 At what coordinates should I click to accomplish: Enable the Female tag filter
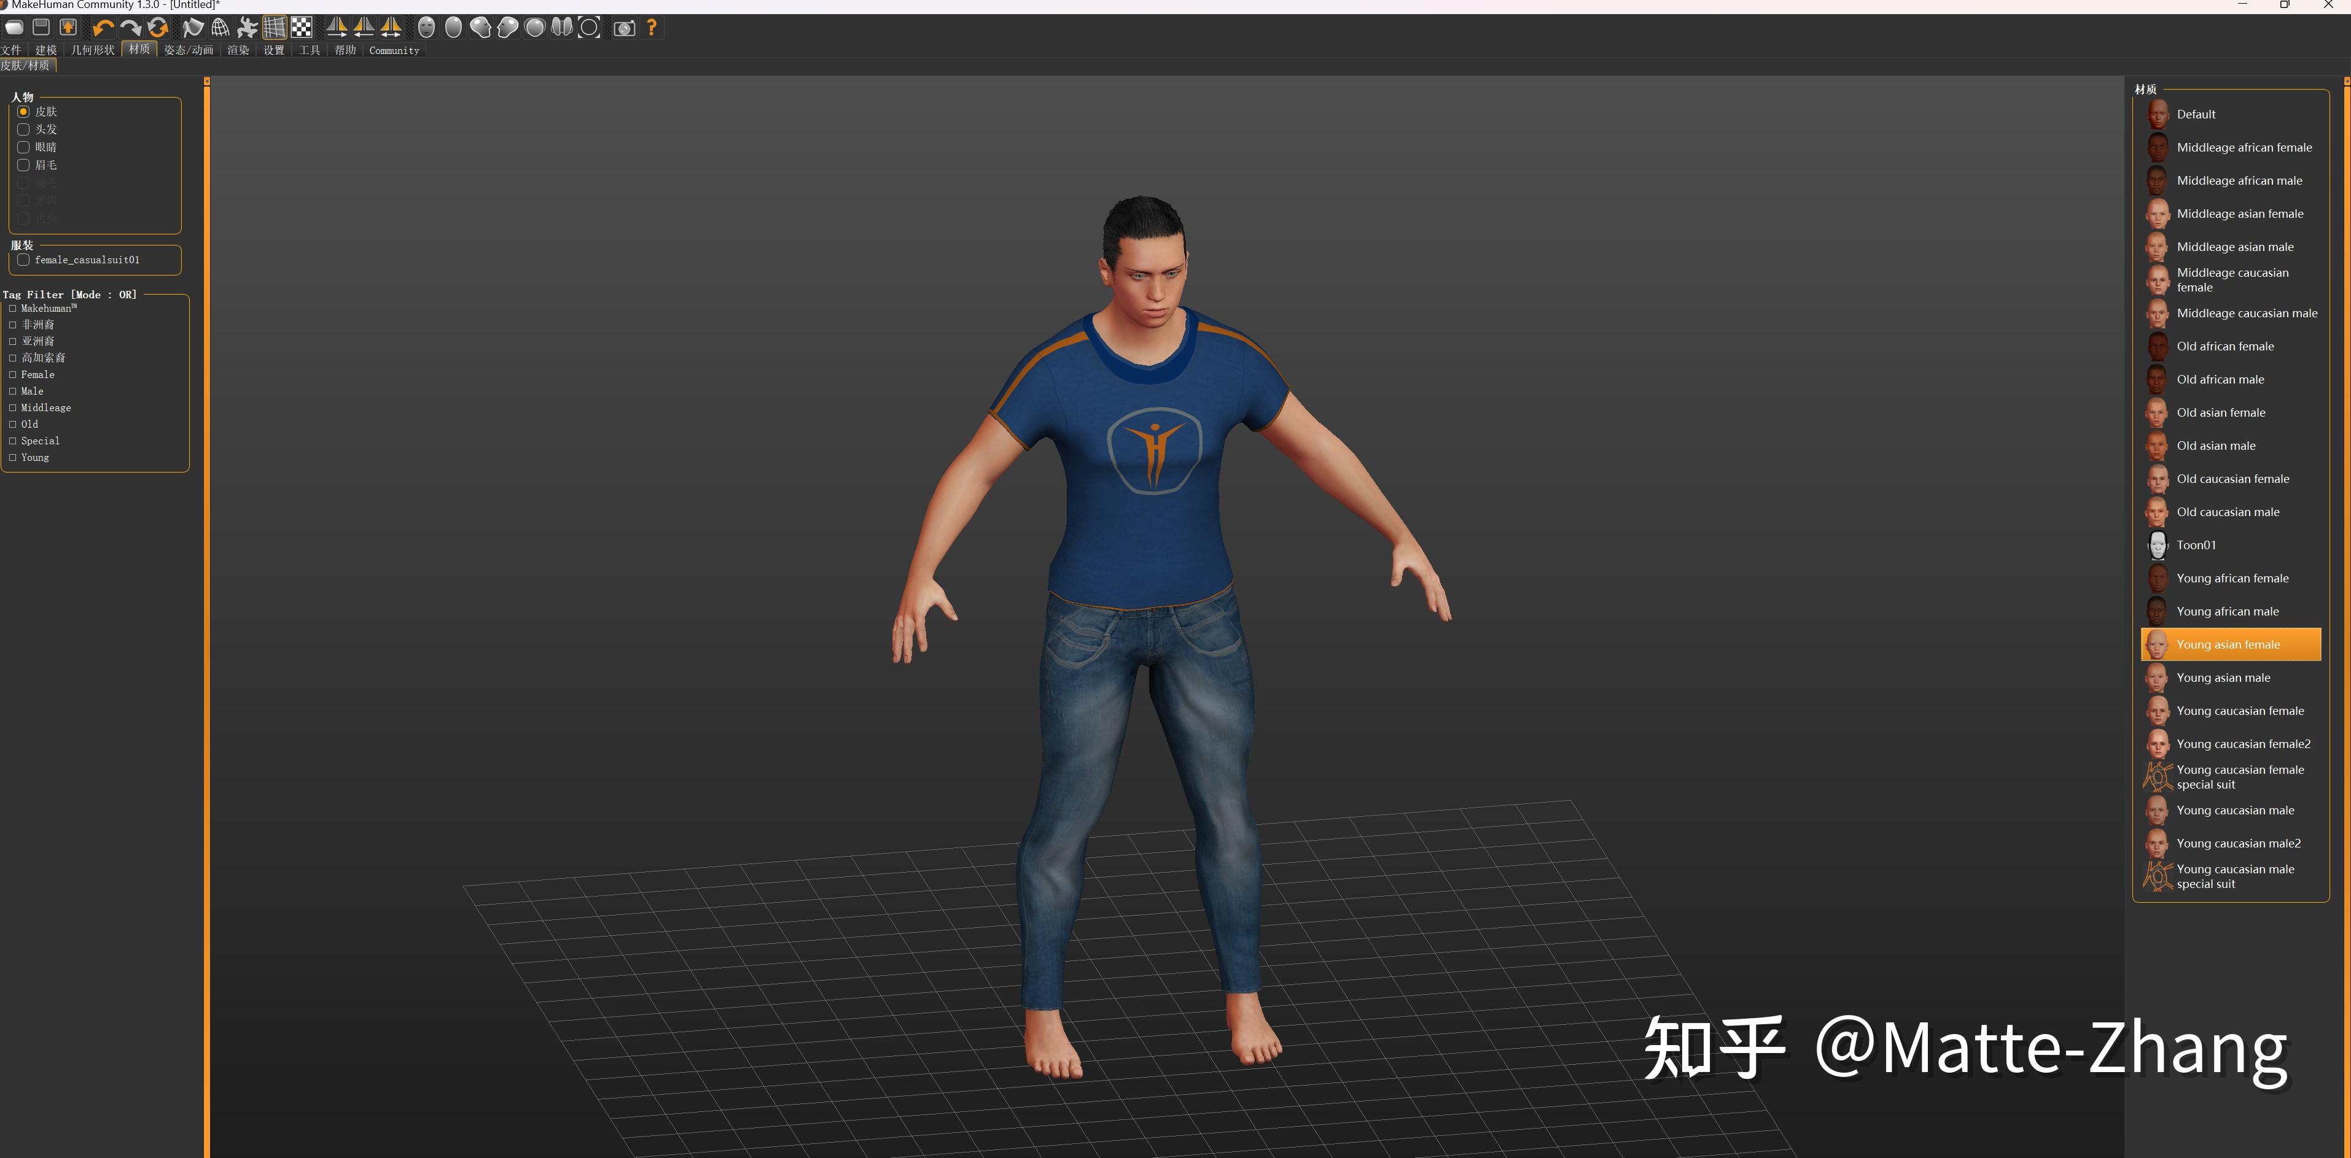(x=13, y=374)
